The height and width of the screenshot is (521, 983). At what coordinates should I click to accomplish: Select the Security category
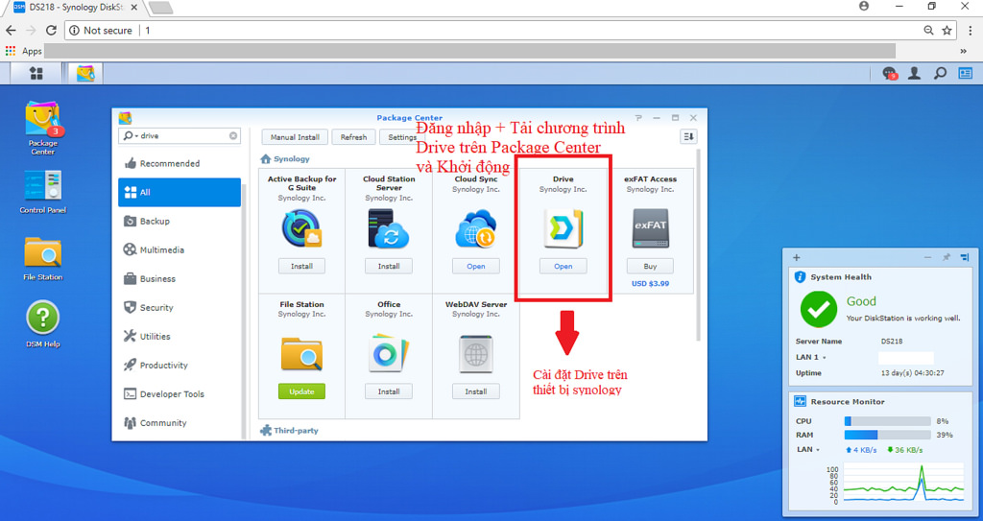pos(180,307)
